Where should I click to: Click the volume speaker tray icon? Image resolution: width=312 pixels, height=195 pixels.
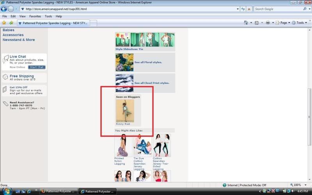click(x=293, y=191)
